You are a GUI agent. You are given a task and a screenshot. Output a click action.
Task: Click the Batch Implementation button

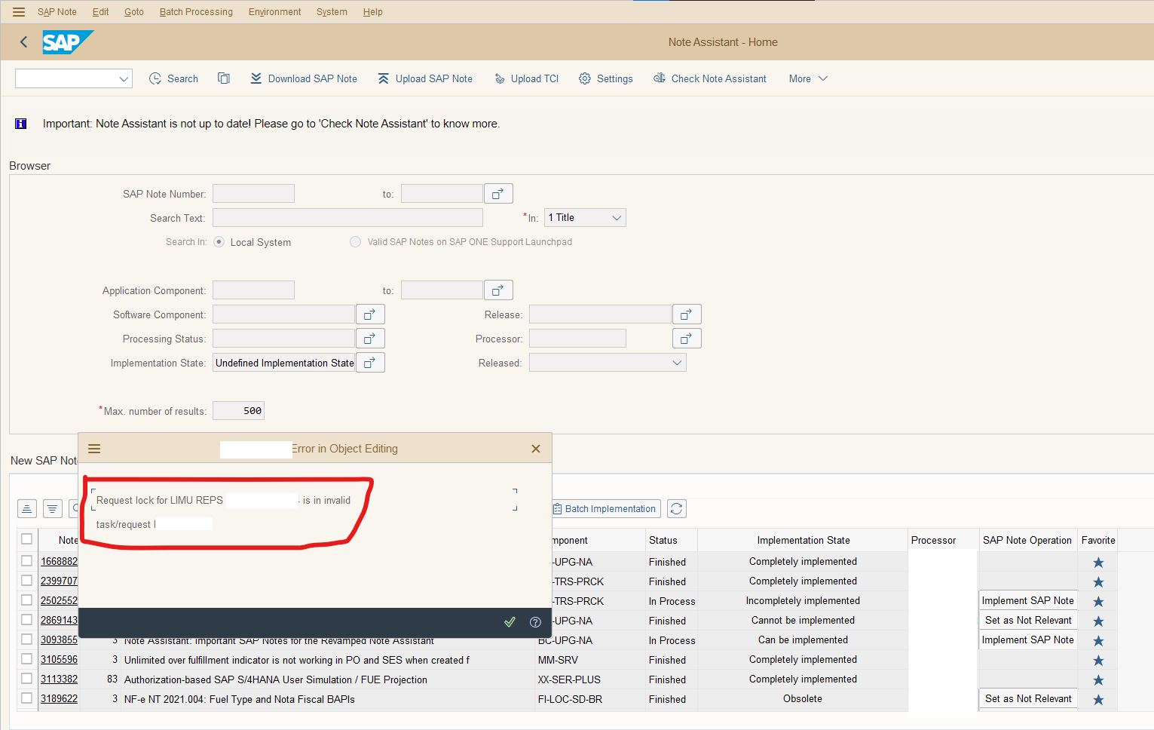(606, 509)
